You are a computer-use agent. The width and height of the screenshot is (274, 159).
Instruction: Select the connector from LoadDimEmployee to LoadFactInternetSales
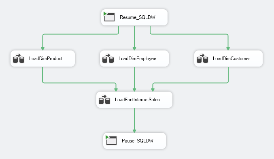coord(134,79)
